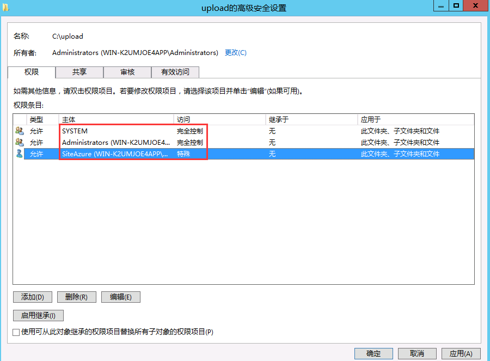This screenshot has width=490, height=361.
Task: Click the 添加(D) button
Action: tap(32, 297)
